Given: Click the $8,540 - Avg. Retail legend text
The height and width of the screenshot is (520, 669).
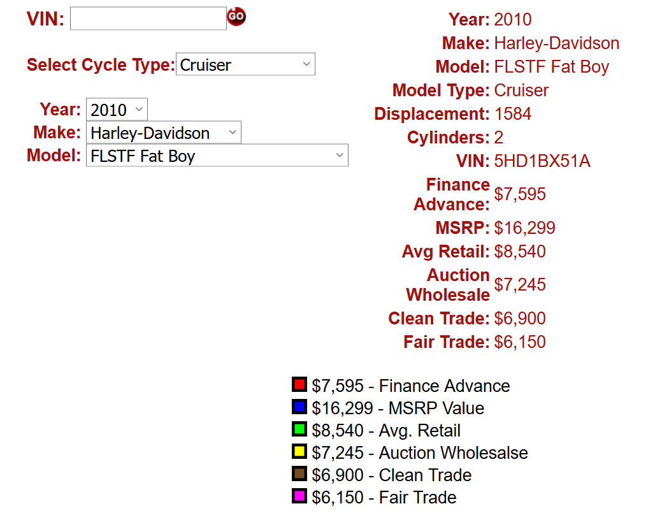Looking at the screenshot, I should pyautogui.click(x=386, y=431).
